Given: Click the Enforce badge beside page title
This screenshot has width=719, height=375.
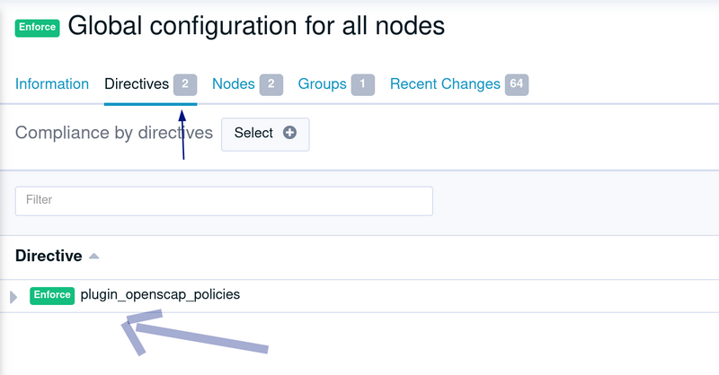Looking at the screenshot, I should click(x=37, y=28).
